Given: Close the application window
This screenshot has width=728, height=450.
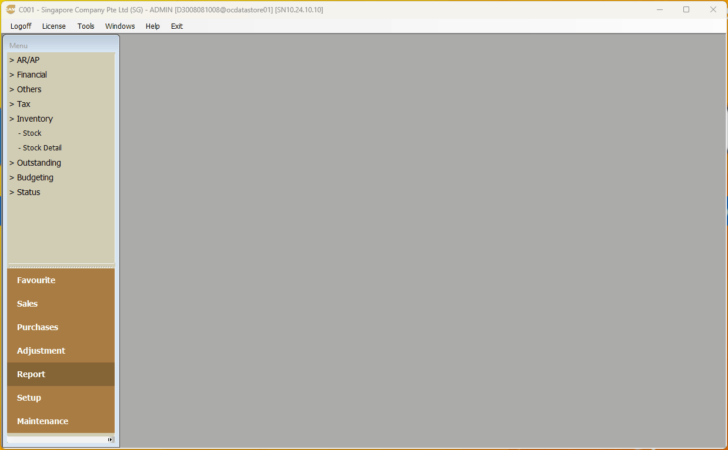Looking at the screenshot, I should point(713,9).
